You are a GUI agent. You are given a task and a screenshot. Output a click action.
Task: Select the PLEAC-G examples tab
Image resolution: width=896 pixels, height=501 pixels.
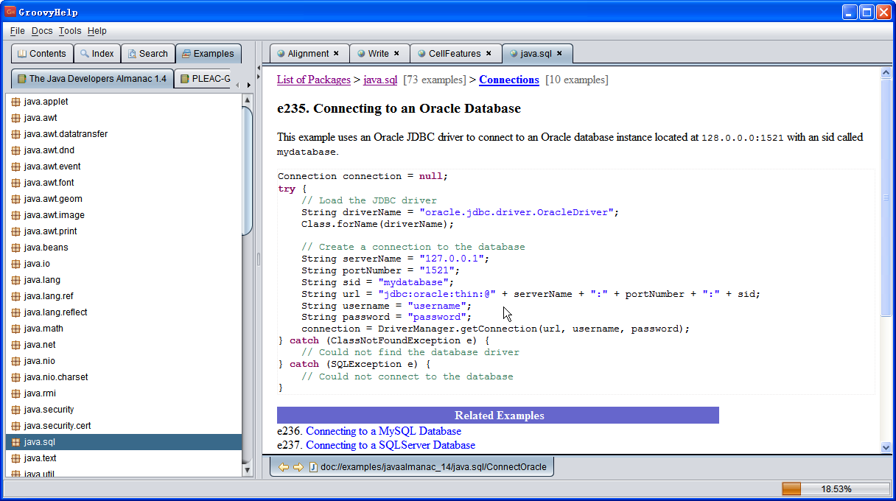pos(204,79)
